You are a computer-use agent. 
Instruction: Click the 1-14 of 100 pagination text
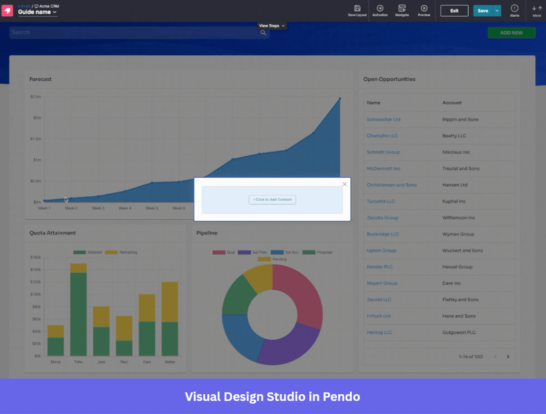click(471, 357)
